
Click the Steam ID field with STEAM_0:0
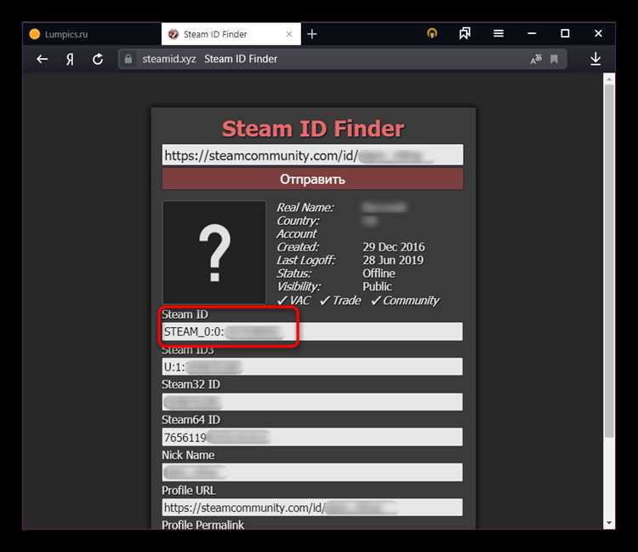[312, 331]
